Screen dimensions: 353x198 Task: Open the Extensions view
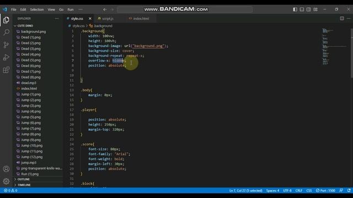pyautogui.click(x=6, y=70)
